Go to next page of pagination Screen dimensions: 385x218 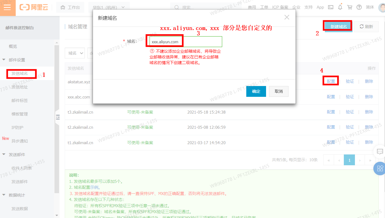click(360, 160)
